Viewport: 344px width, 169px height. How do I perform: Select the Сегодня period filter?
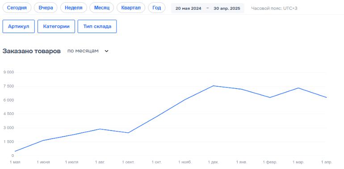pyautogui.click(x=17, y=8)
